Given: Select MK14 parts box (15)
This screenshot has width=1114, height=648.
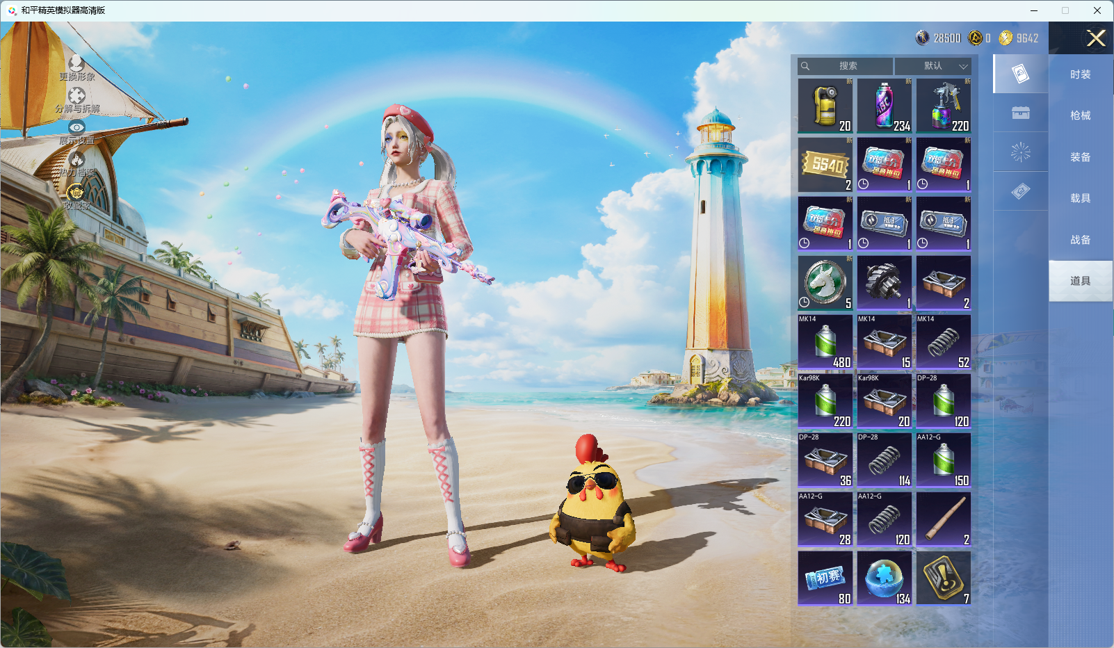Looking at the screenshot, I should pos(885,342).
